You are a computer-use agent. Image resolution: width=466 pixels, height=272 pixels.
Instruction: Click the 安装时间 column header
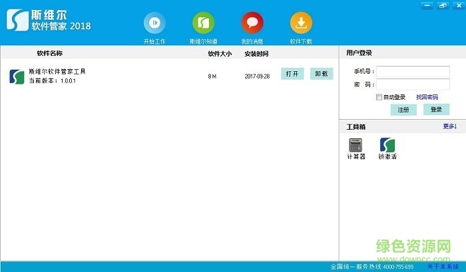click(256, 54)
